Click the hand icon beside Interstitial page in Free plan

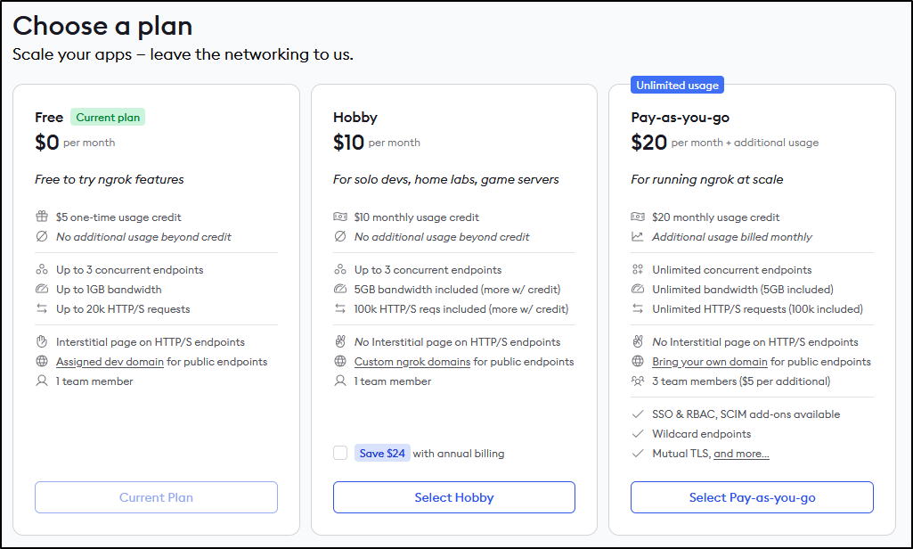42,342
